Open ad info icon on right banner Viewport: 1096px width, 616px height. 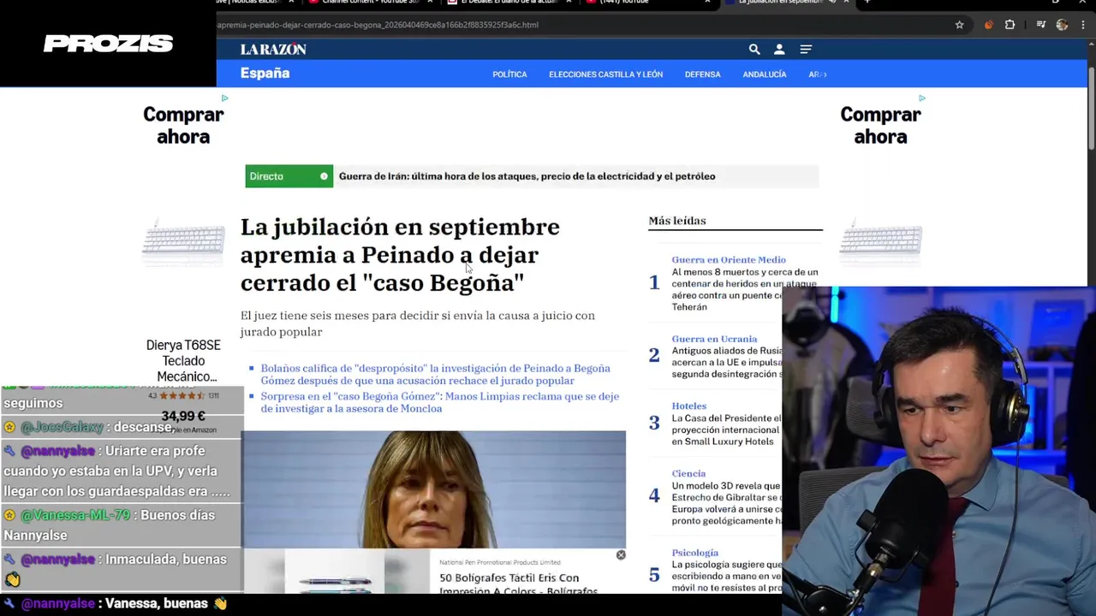[921, 98]
